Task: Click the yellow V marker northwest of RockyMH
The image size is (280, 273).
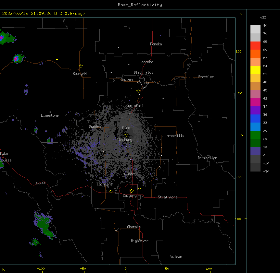Action: point(57,60)
